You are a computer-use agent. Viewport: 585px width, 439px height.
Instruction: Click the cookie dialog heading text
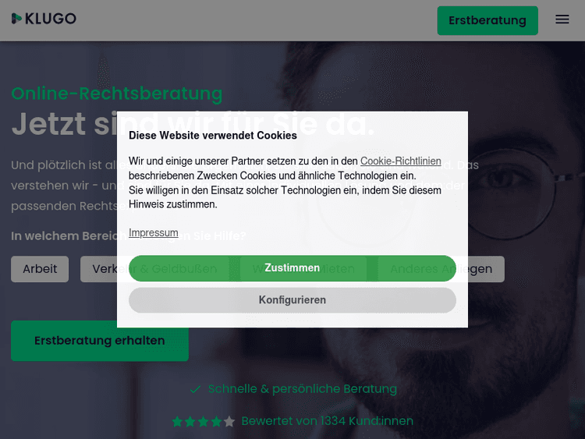213,136
